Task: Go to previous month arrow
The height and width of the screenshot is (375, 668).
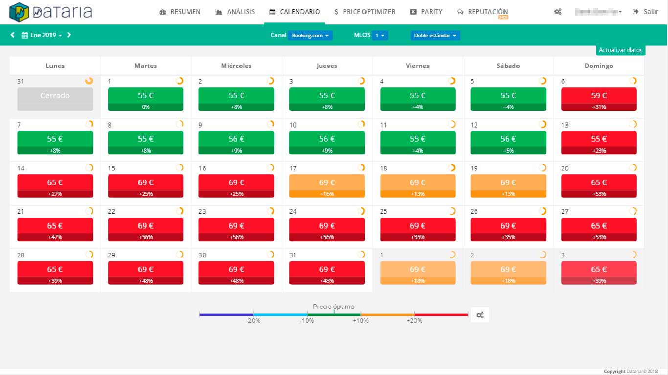Action: tap(12, 35)
